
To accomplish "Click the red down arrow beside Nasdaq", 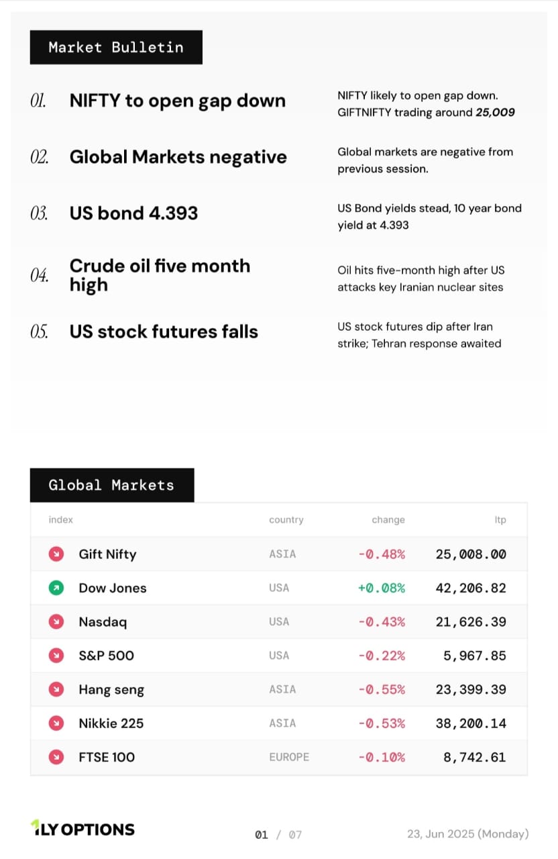I will pyautogui.click(x=56, y=622).
